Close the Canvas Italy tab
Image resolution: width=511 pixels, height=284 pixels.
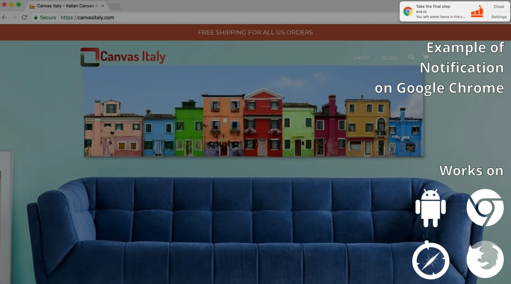(102, 6)
